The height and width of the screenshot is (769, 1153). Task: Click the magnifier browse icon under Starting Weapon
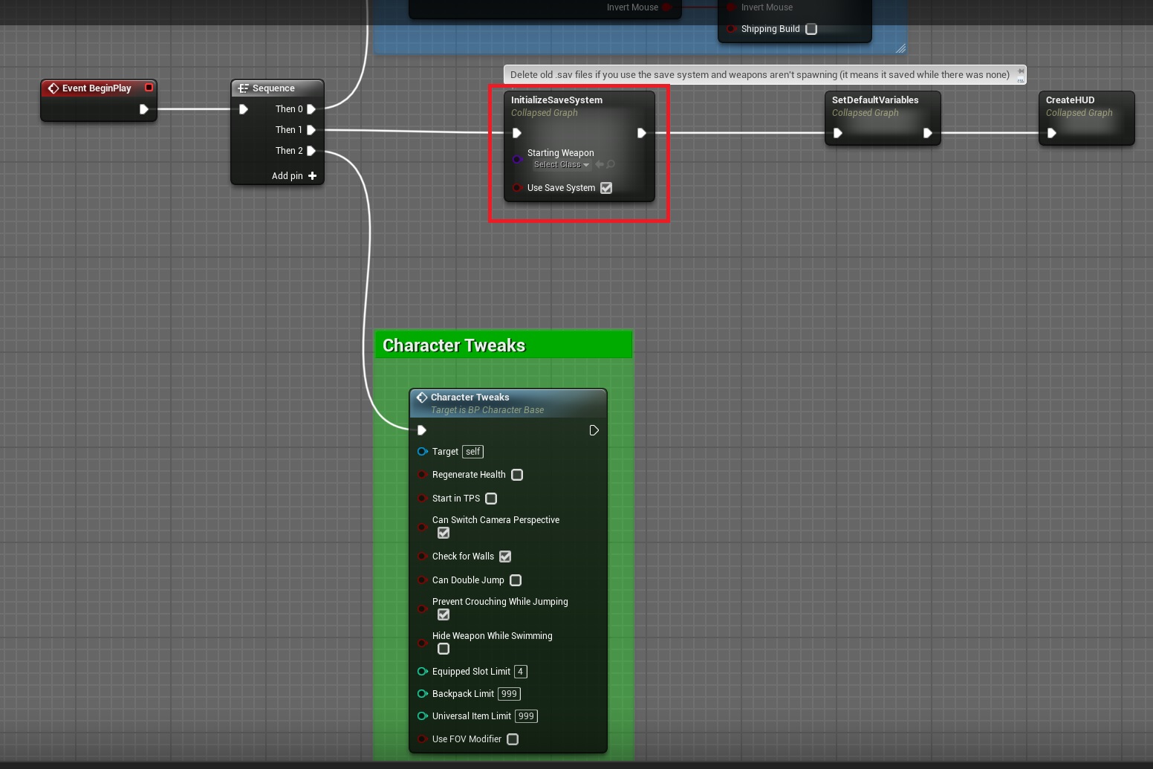click(x=611, y=165)
